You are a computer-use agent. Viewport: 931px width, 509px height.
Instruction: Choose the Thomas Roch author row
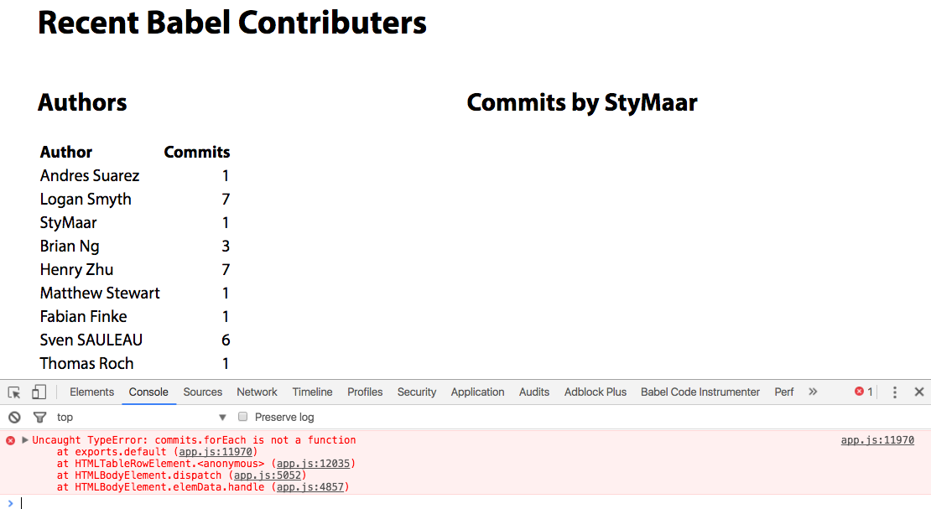135,363
